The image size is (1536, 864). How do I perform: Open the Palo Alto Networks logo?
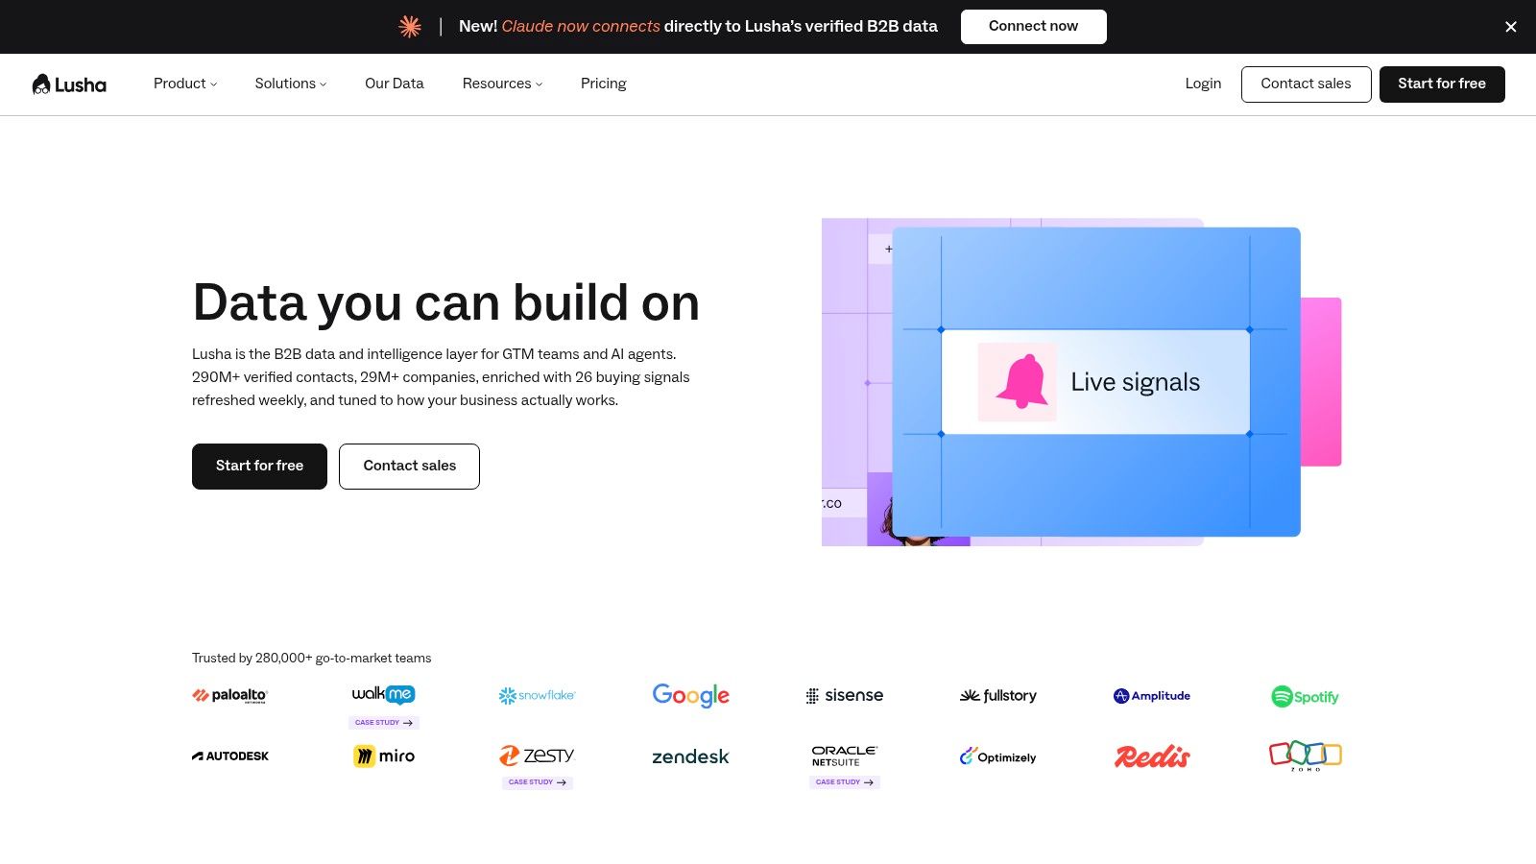[229, 696]
